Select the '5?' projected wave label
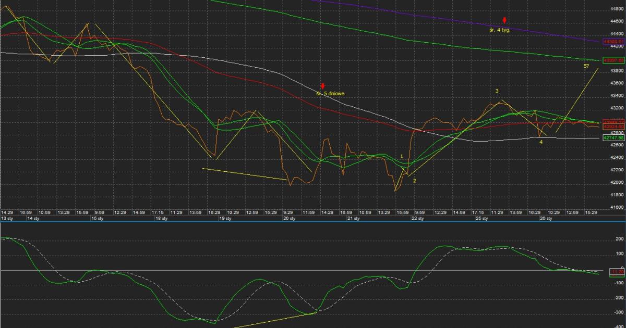626x328 pixels. (586, 66)
